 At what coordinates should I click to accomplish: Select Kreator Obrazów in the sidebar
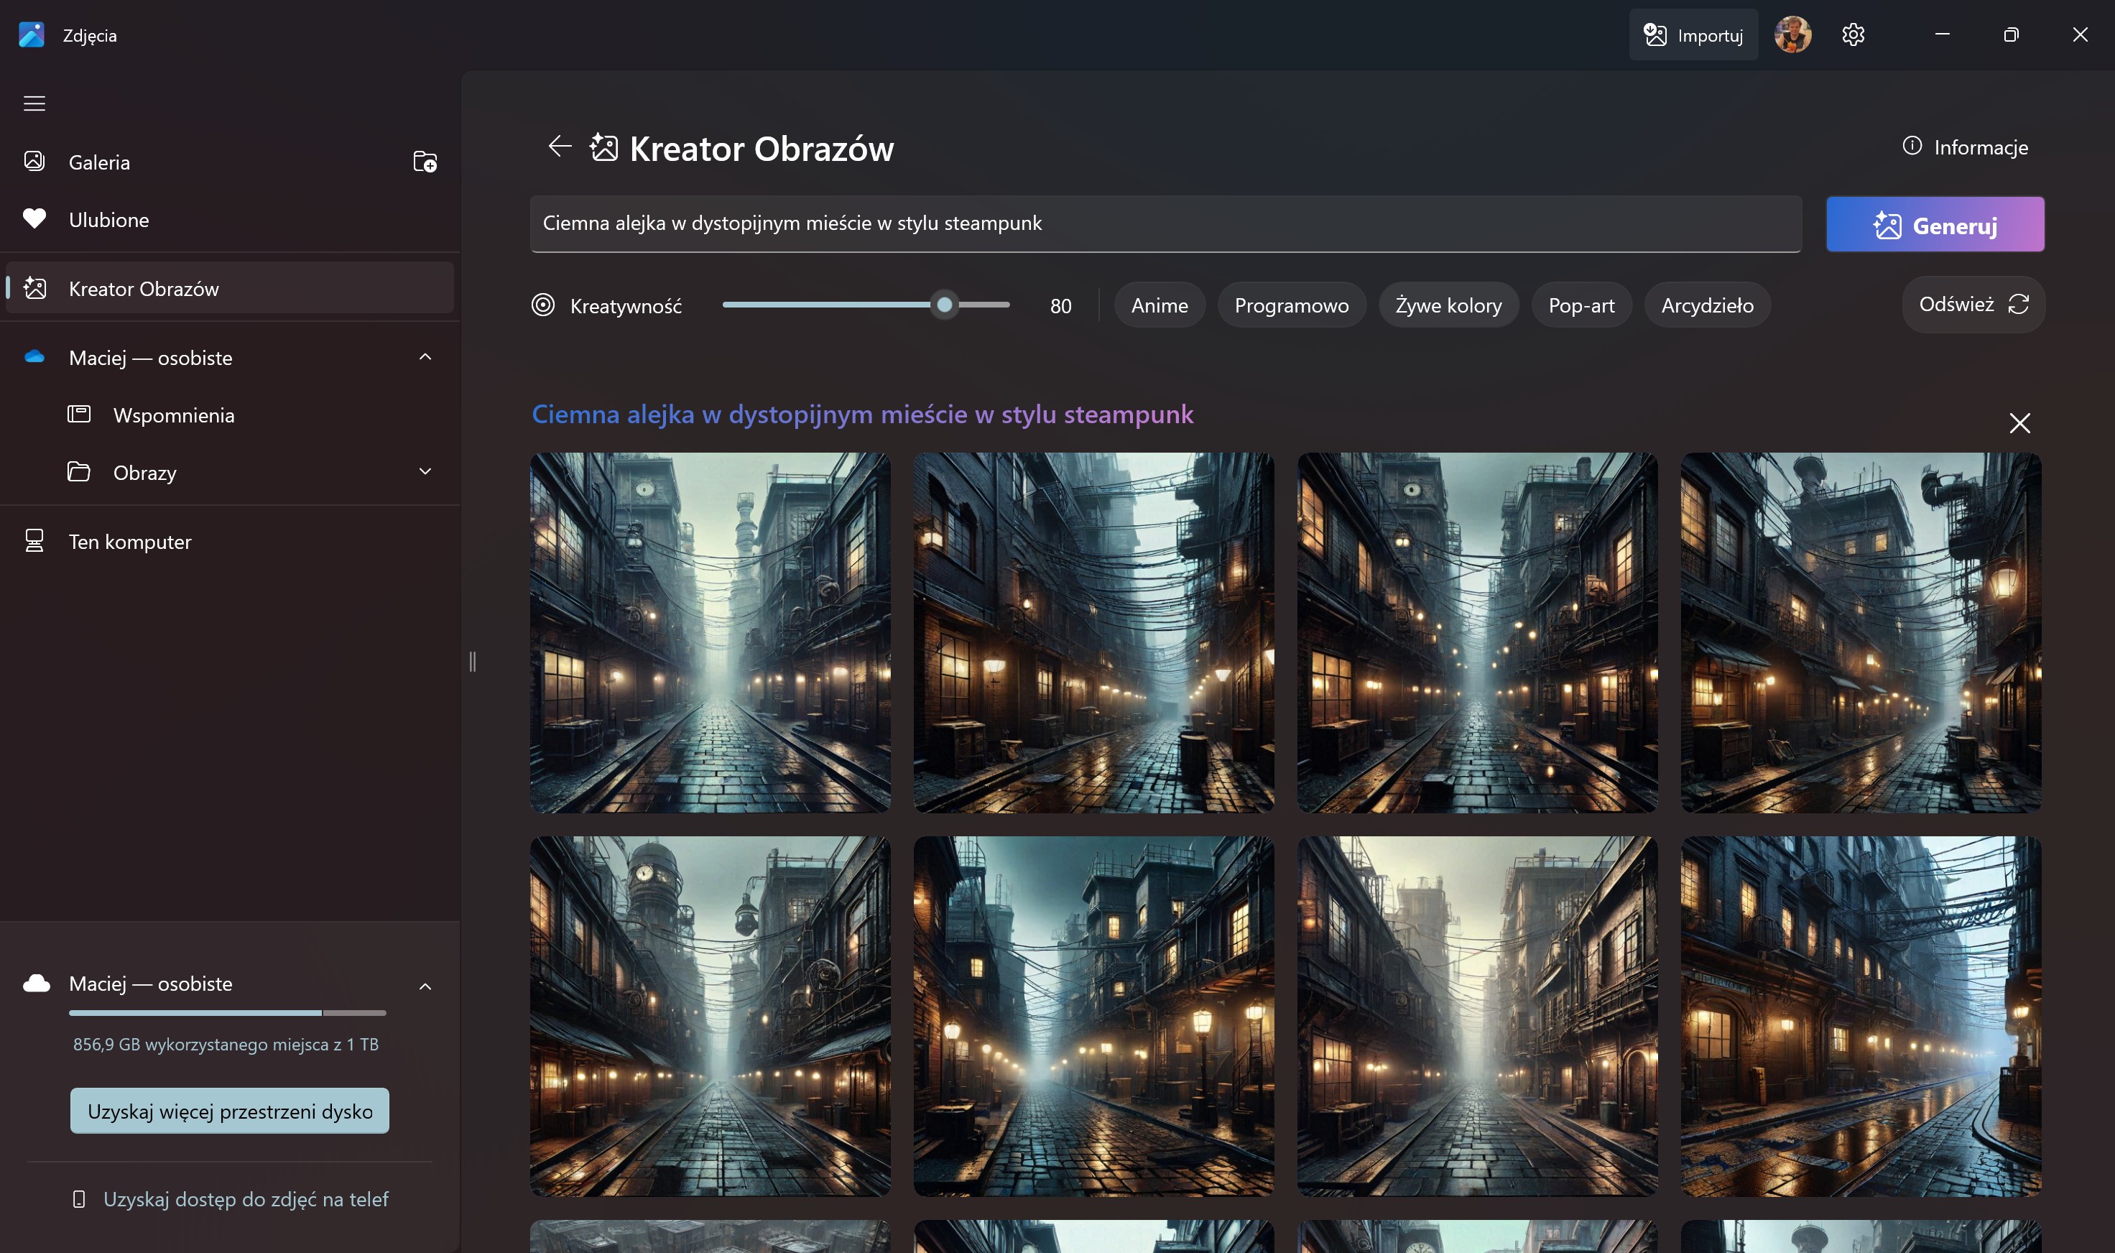(230, 288)
